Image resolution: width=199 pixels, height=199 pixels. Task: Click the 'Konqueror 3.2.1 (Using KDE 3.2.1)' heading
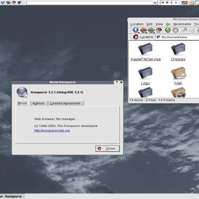[57, 92]
